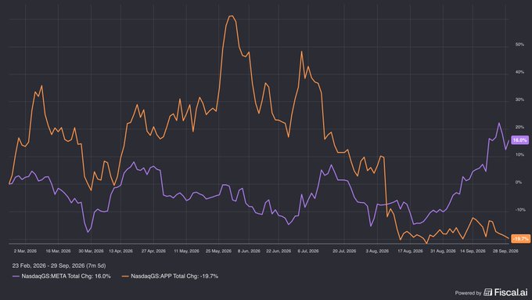Click the 6 Jul, 2026 x-axis date
The height and width of the screenshot is (300, 532).
308,251
